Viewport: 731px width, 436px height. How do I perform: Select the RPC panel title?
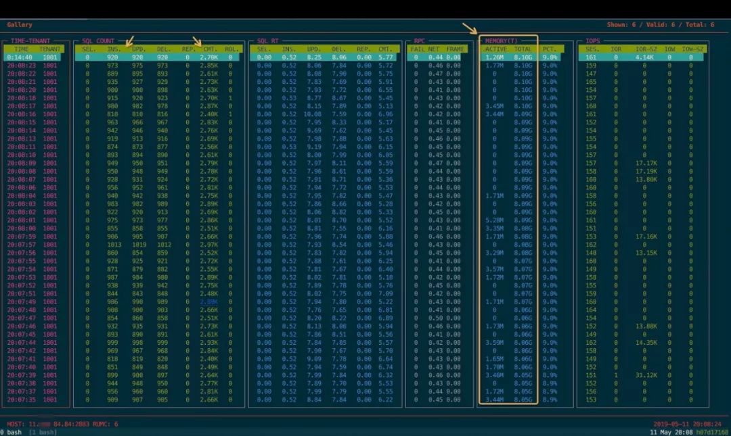[419, 41]
